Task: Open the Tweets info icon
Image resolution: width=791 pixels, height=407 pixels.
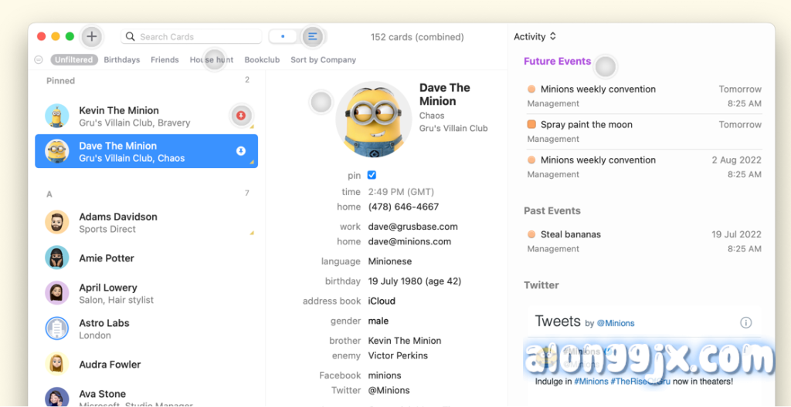Action: (745, 322)
